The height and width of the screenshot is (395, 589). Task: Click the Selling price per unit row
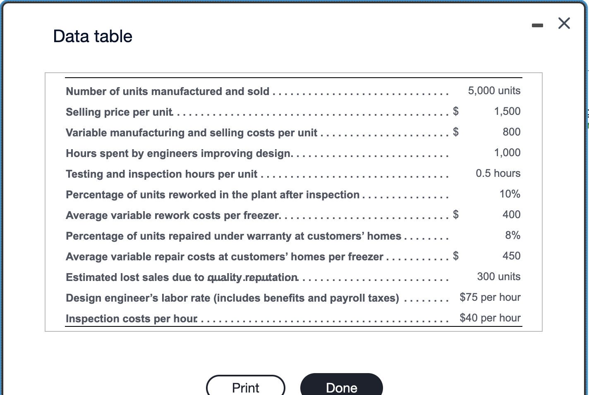(119, 112)
